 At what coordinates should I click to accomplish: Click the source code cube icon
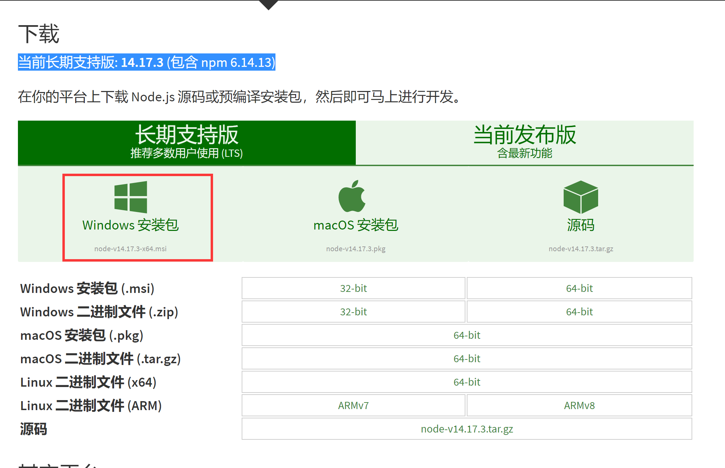click(581, 197)
